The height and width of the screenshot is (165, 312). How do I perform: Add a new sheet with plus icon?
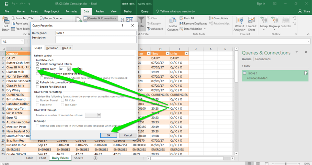point(95,158)
